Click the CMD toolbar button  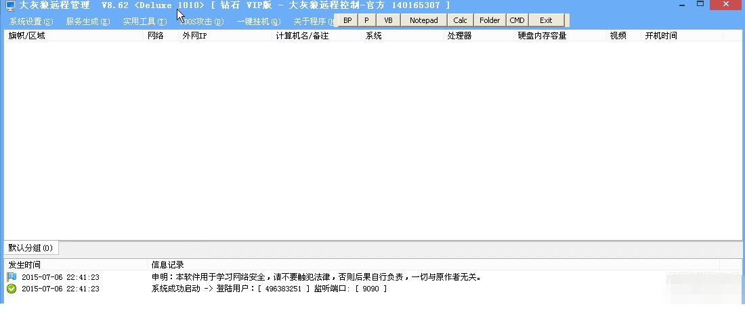[x=517, y=20]
